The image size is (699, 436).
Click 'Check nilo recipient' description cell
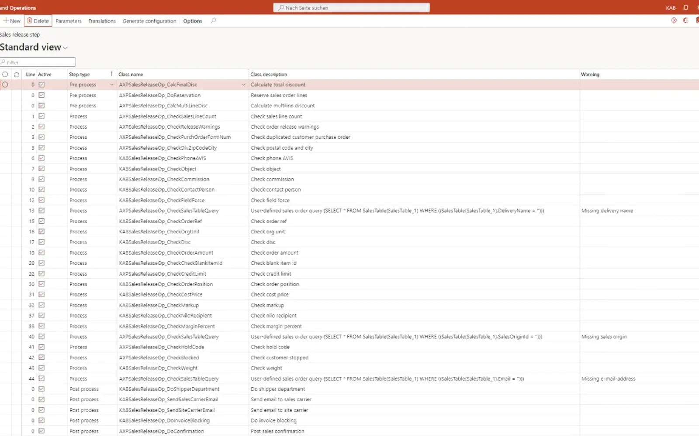click(x=273, y=316)
